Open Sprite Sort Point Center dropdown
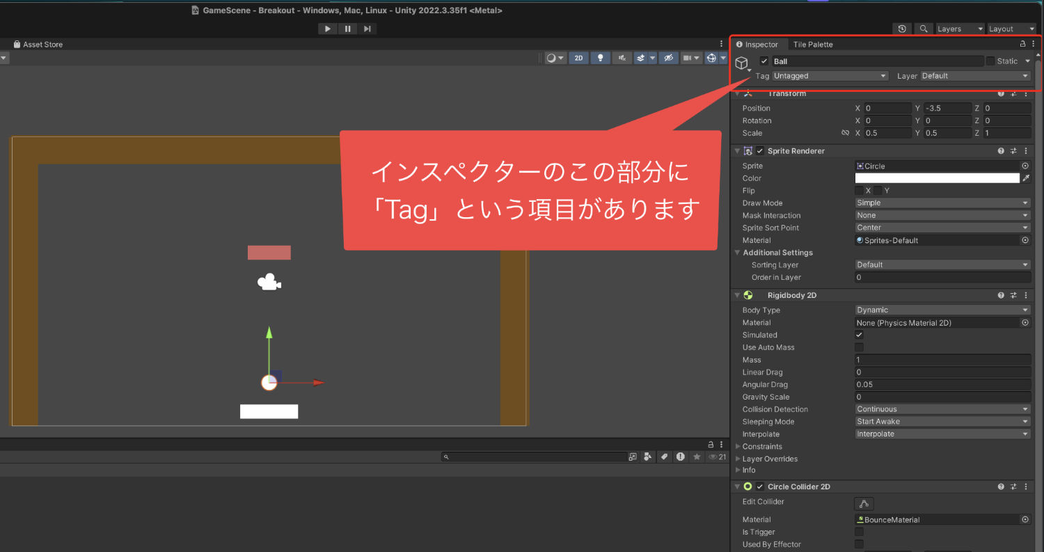1044x552 pixels. (943, 228)
